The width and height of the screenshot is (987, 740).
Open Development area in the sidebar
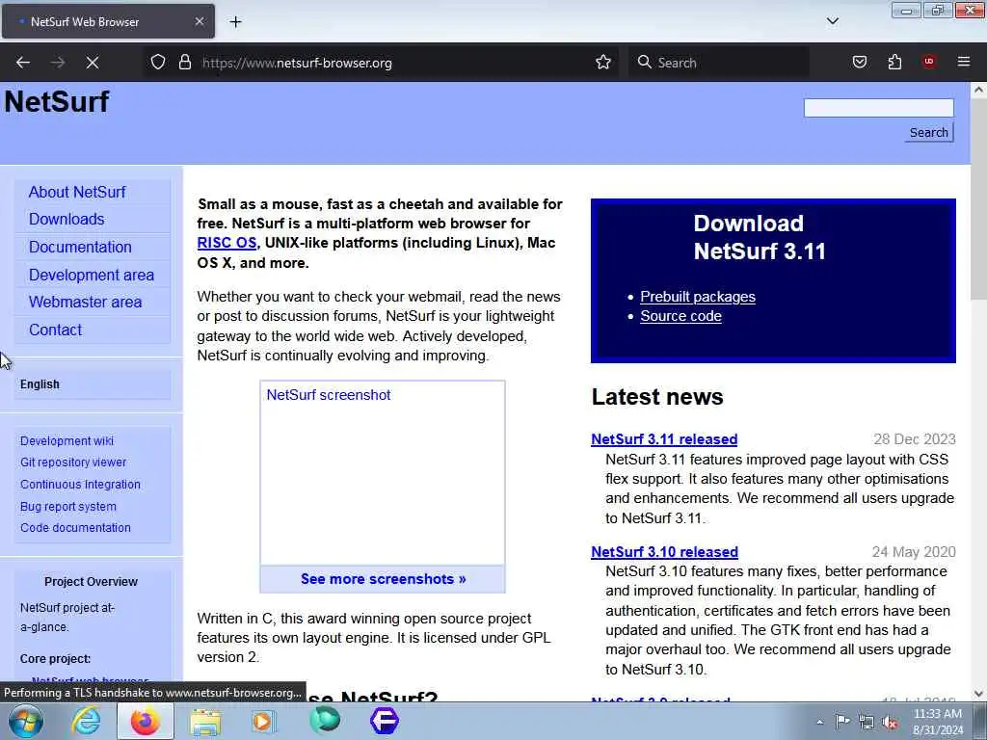tap(92, 275)
